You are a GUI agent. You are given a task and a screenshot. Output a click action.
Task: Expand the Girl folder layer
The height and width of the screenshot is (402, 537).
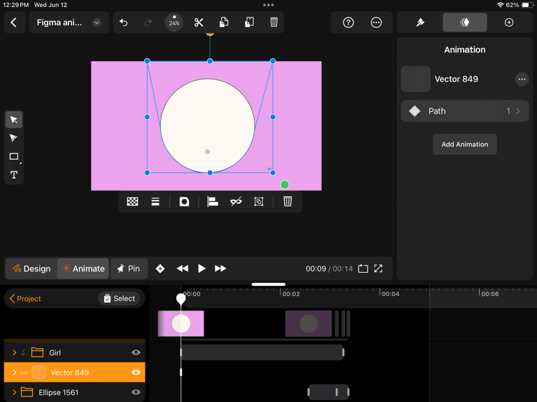pos(15,352)
